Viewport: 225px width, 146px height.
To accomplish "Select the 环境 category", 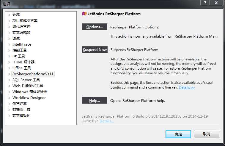I will [16, 15].
